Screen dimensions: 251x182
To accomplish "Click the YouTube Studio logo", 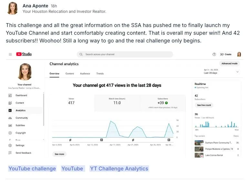I will pyautogui.click(x=24, y=54).
